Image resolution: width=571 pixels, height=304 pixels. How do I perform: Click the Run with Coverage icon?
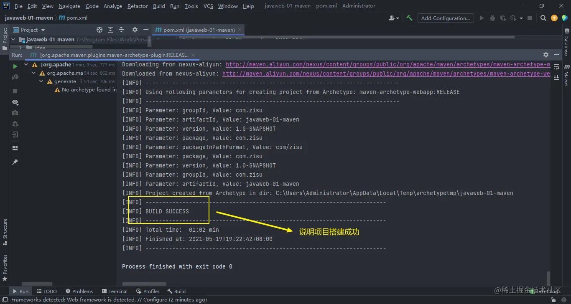(x=503, y=18)
